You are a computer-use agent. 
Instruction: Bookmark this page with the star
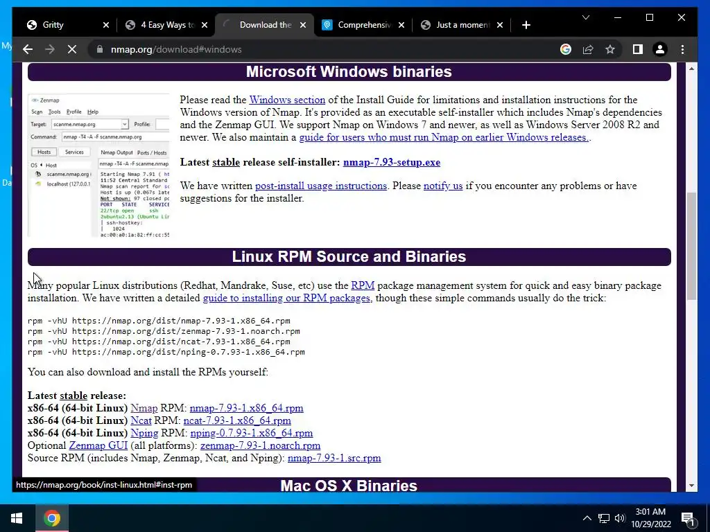(610, 49)
